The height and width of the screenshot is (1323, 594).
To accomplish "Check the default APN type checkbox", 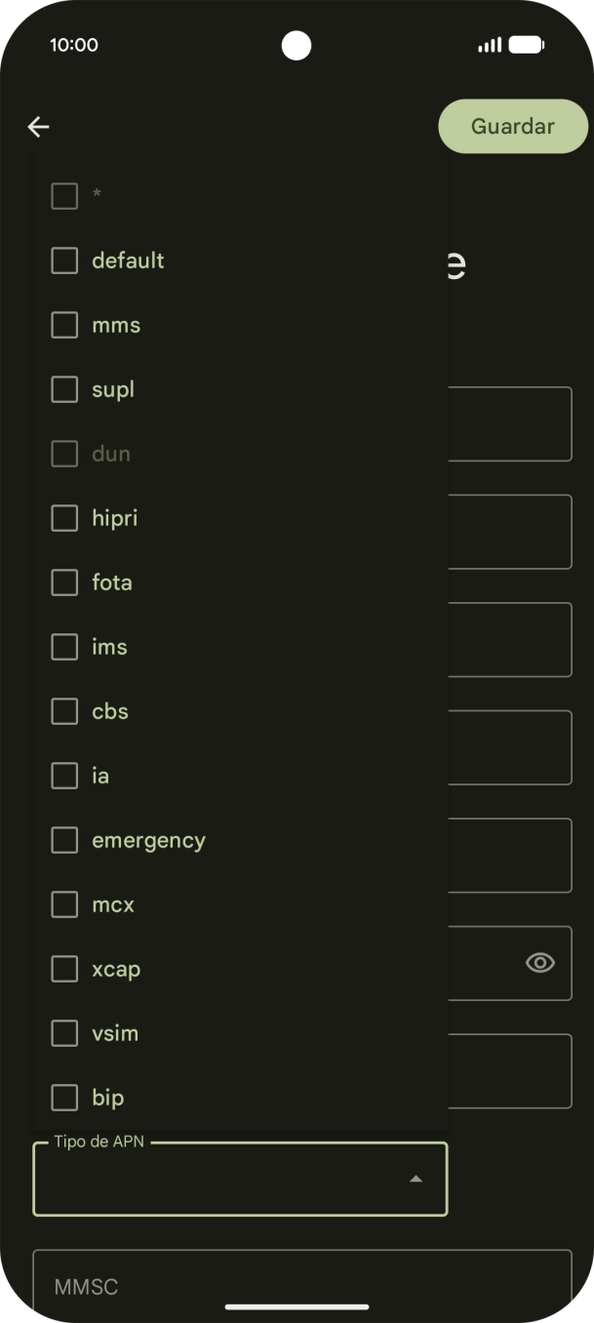I will click(64, 261).
